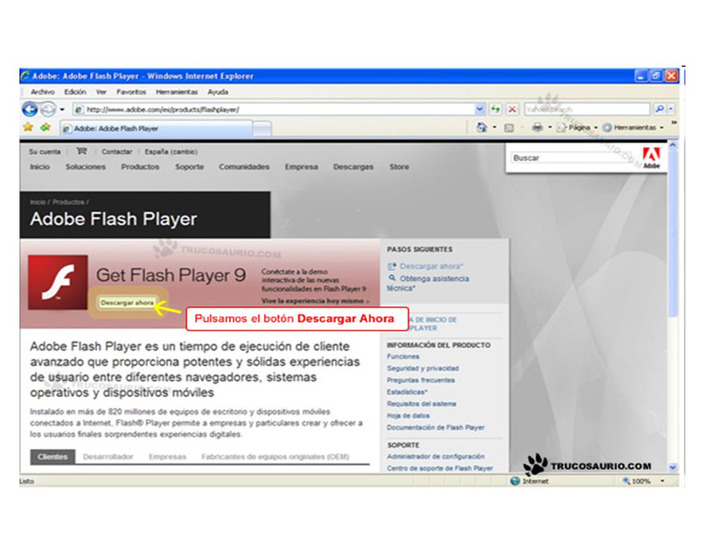The height and width of the screenshot is (537, 716).
Task: Open the Funciones link
Action: 403,357
